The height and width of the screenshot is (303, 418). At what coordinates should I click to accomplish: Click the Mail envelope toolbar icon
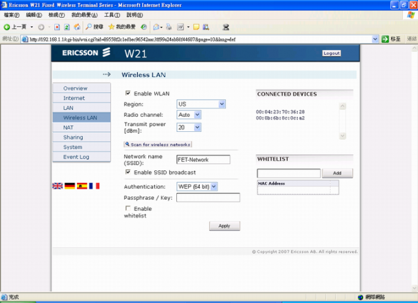pyautogui.click(x=156, y=27)
